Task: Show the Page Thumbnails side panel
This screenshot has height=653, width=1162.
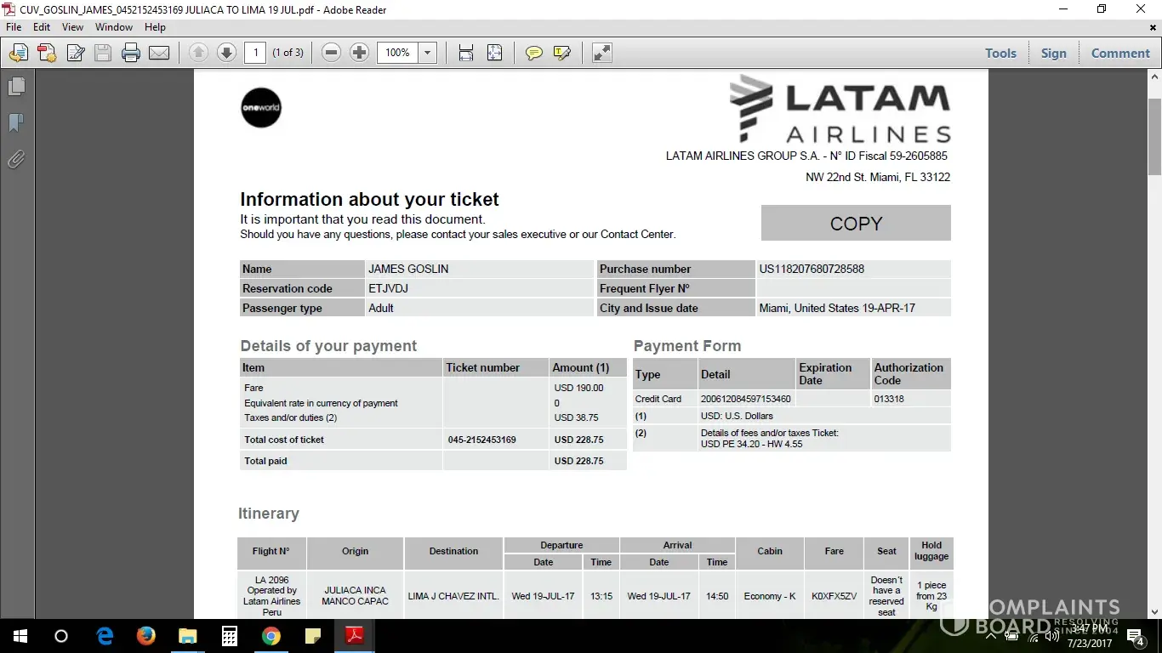Action: (x=16, y=87)
